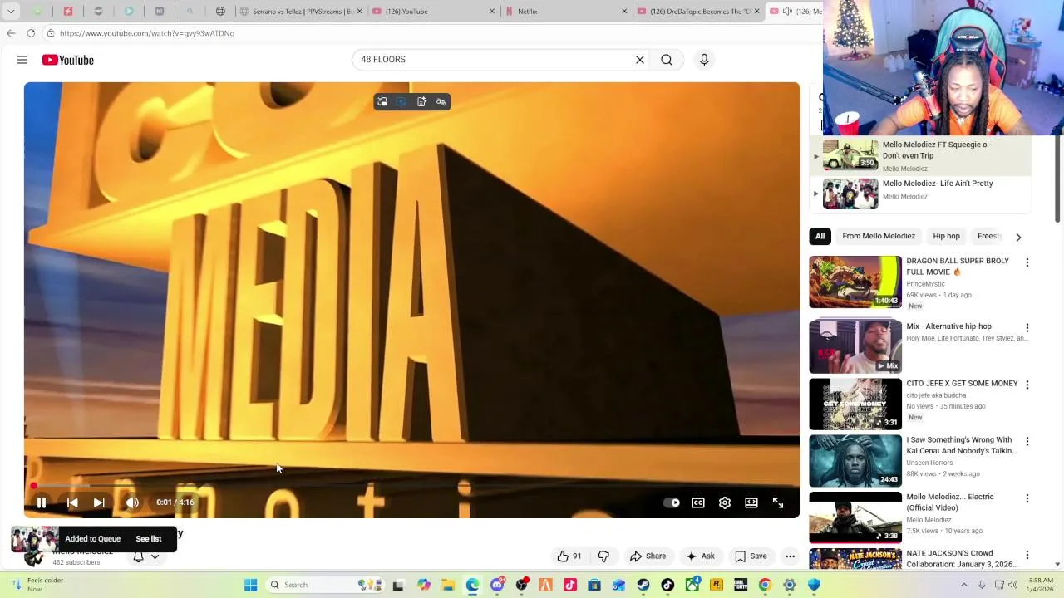Open File Explorer from the taskbar

click(448, 585)
